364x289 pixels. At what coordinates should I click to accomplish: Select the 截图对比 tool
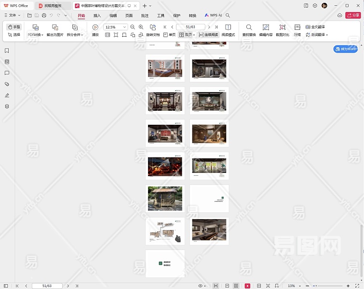click(x=283, y=27)
